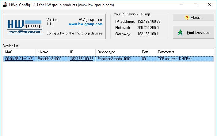Click the question mark icon on About

click(x=187, y=18)
